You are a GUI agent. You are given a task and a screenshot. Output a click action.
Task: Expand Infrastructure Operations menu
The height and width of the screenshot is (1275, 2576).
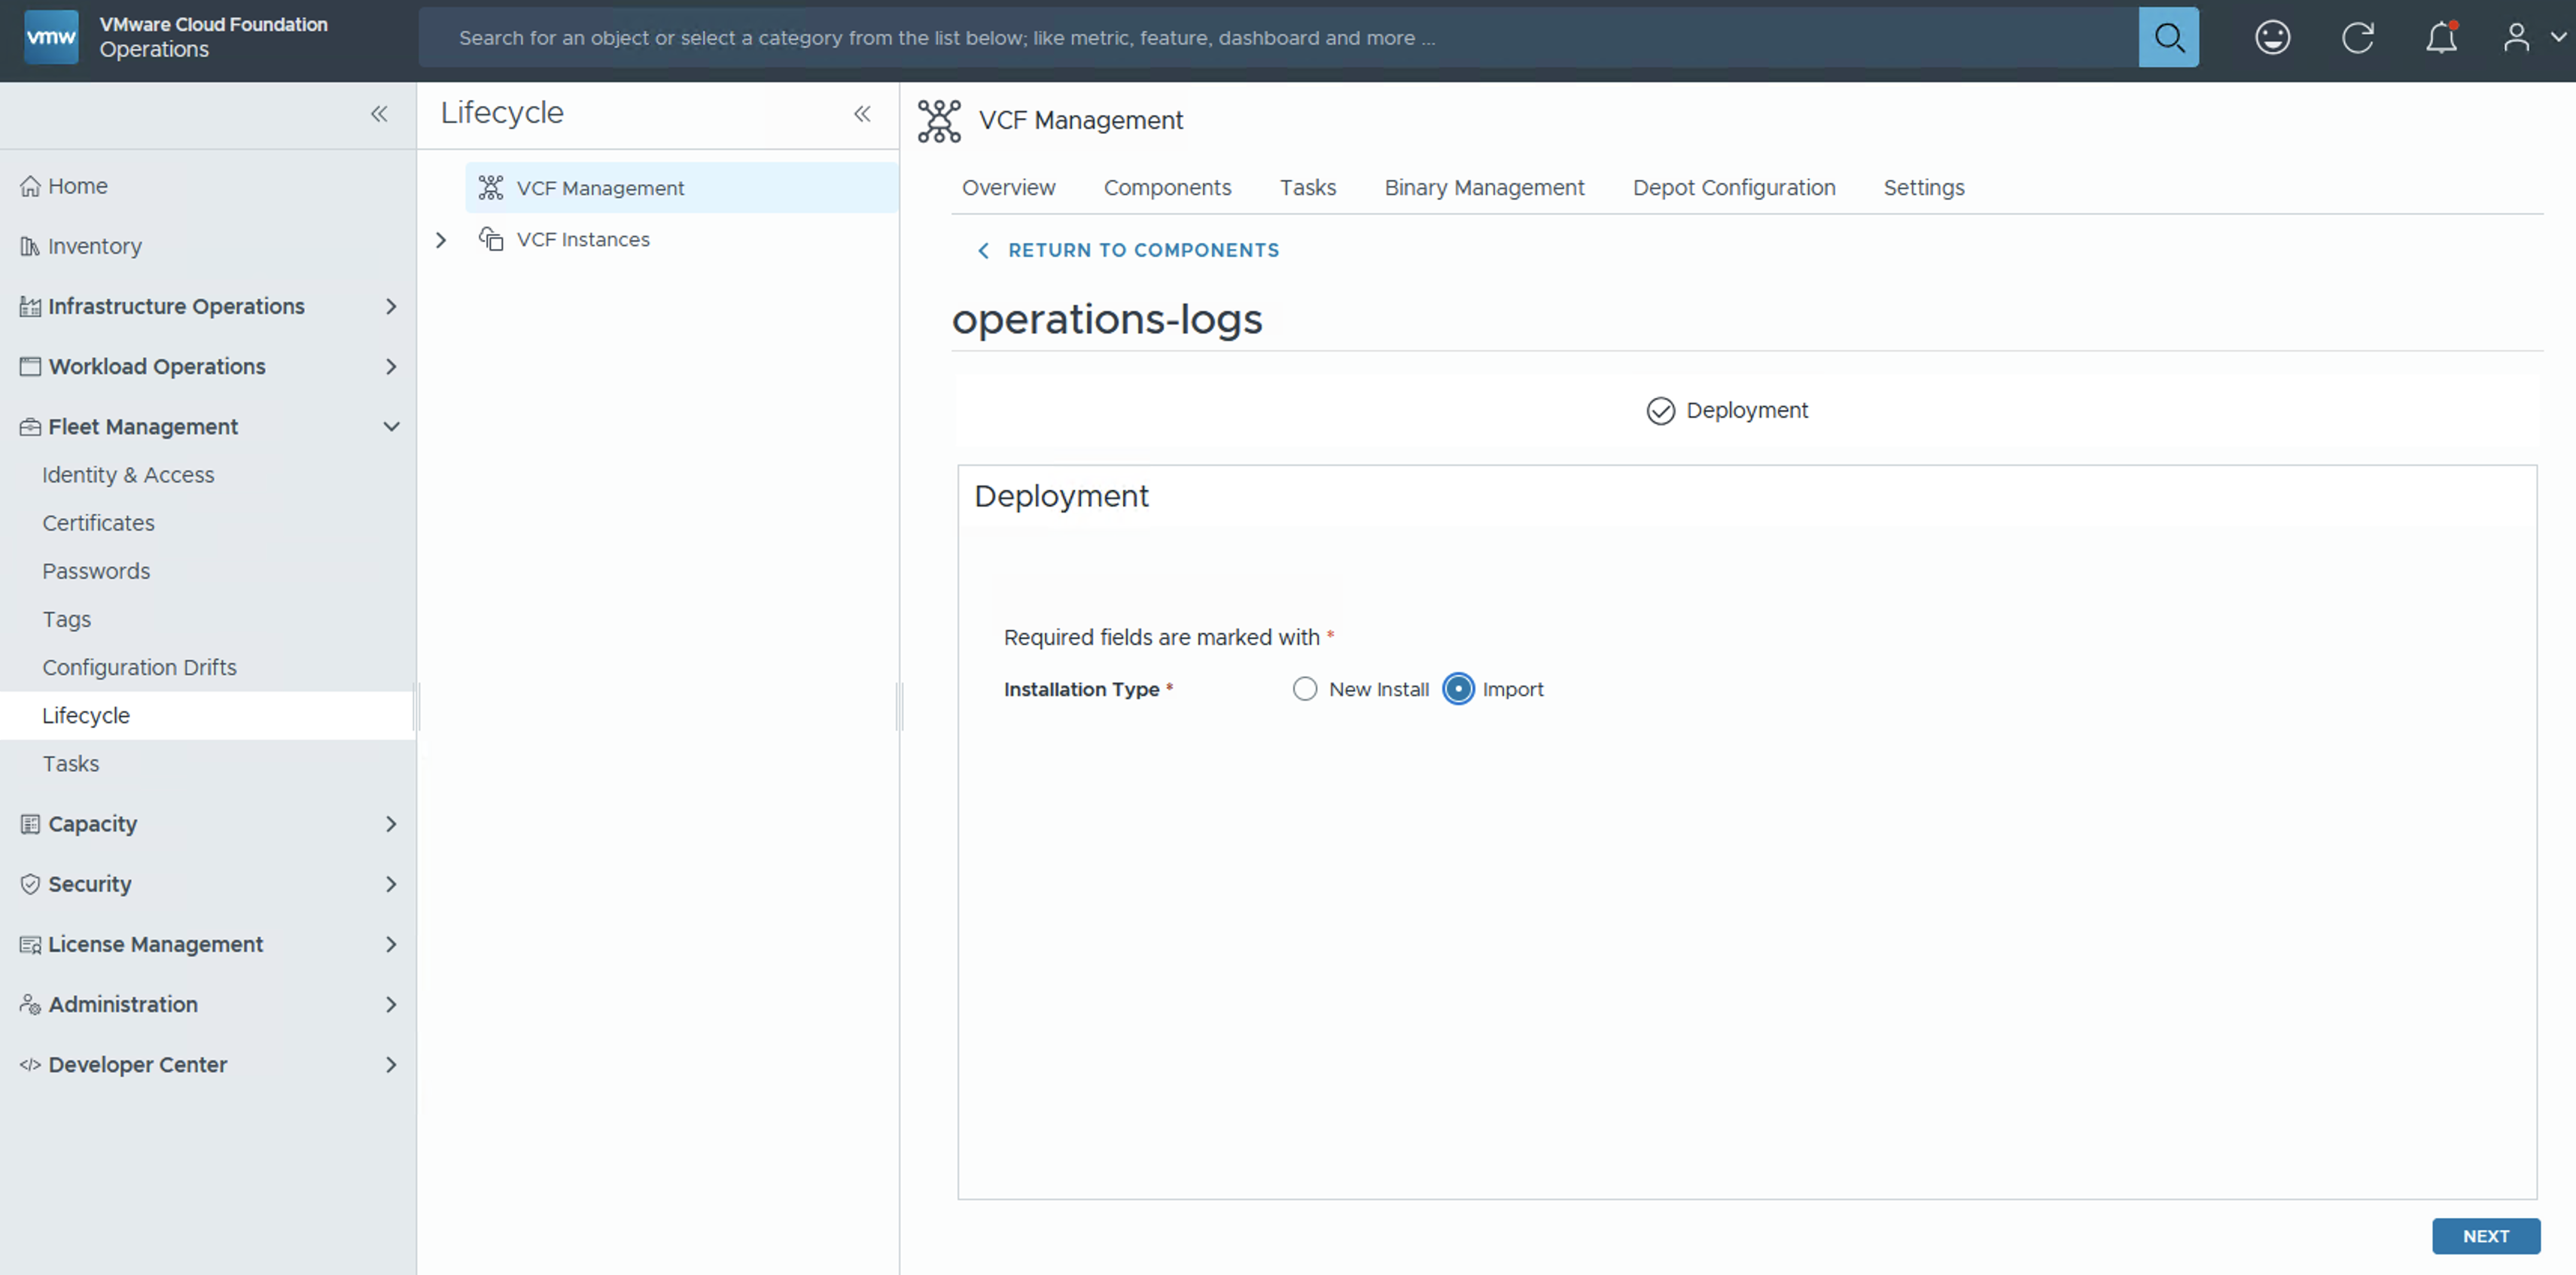(x=391, y=307)
